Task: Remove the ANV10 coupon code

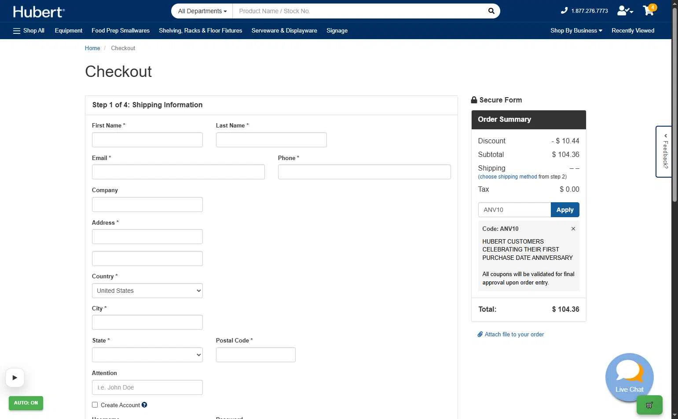Action: [x=573, y=229]
